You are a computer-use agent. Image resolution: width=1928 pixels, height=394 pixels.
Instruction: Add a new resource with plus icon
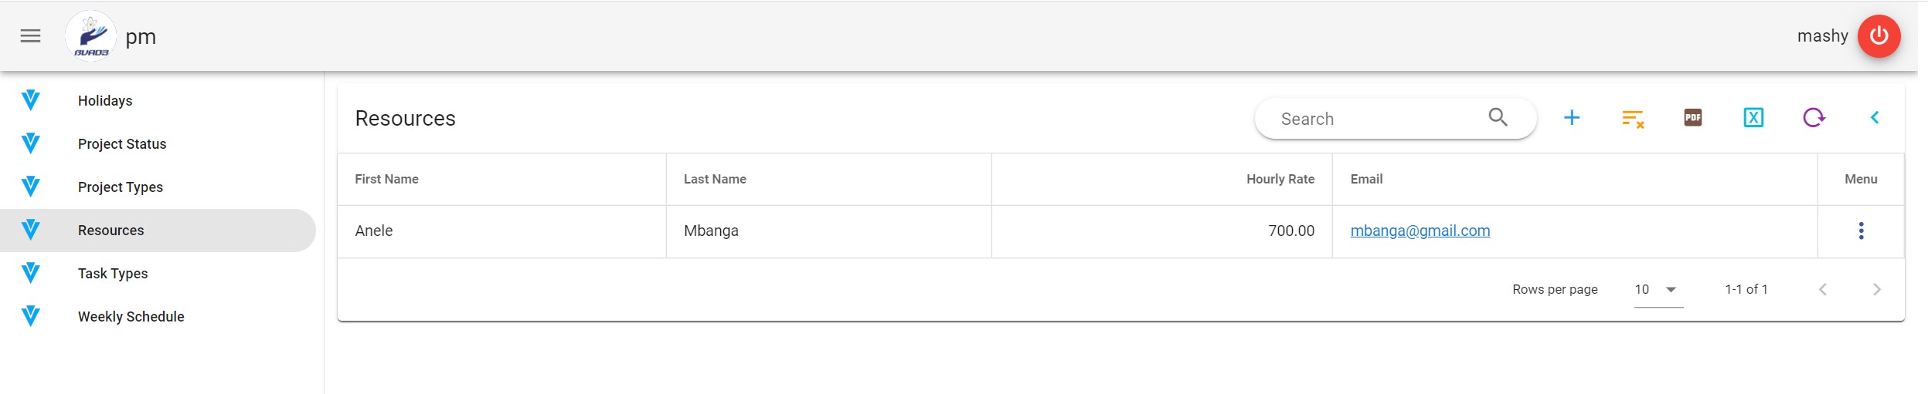(x=1571, y=118)
